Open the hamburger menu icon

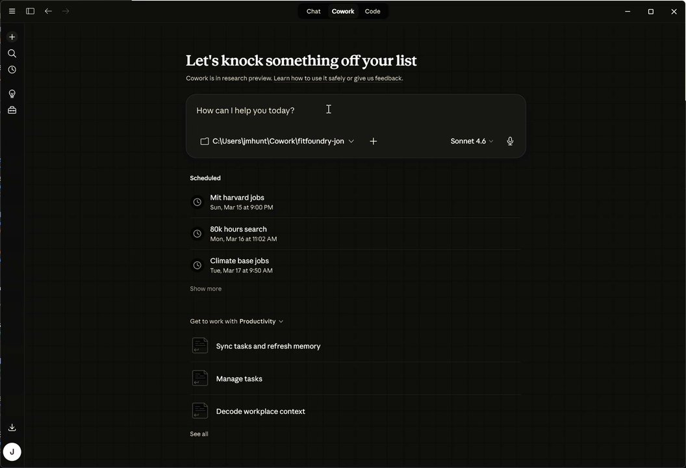pyautogui.click(x=12, y=11)
